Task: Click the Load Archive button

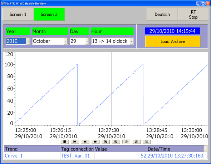Action: coord(173,41)
